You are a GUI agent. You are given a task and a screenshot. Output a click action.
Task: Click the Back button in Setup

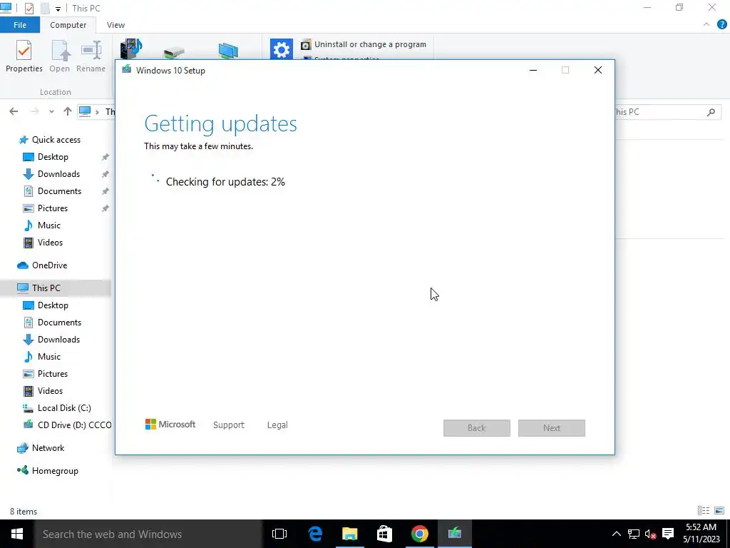click(x=477, y=428)
